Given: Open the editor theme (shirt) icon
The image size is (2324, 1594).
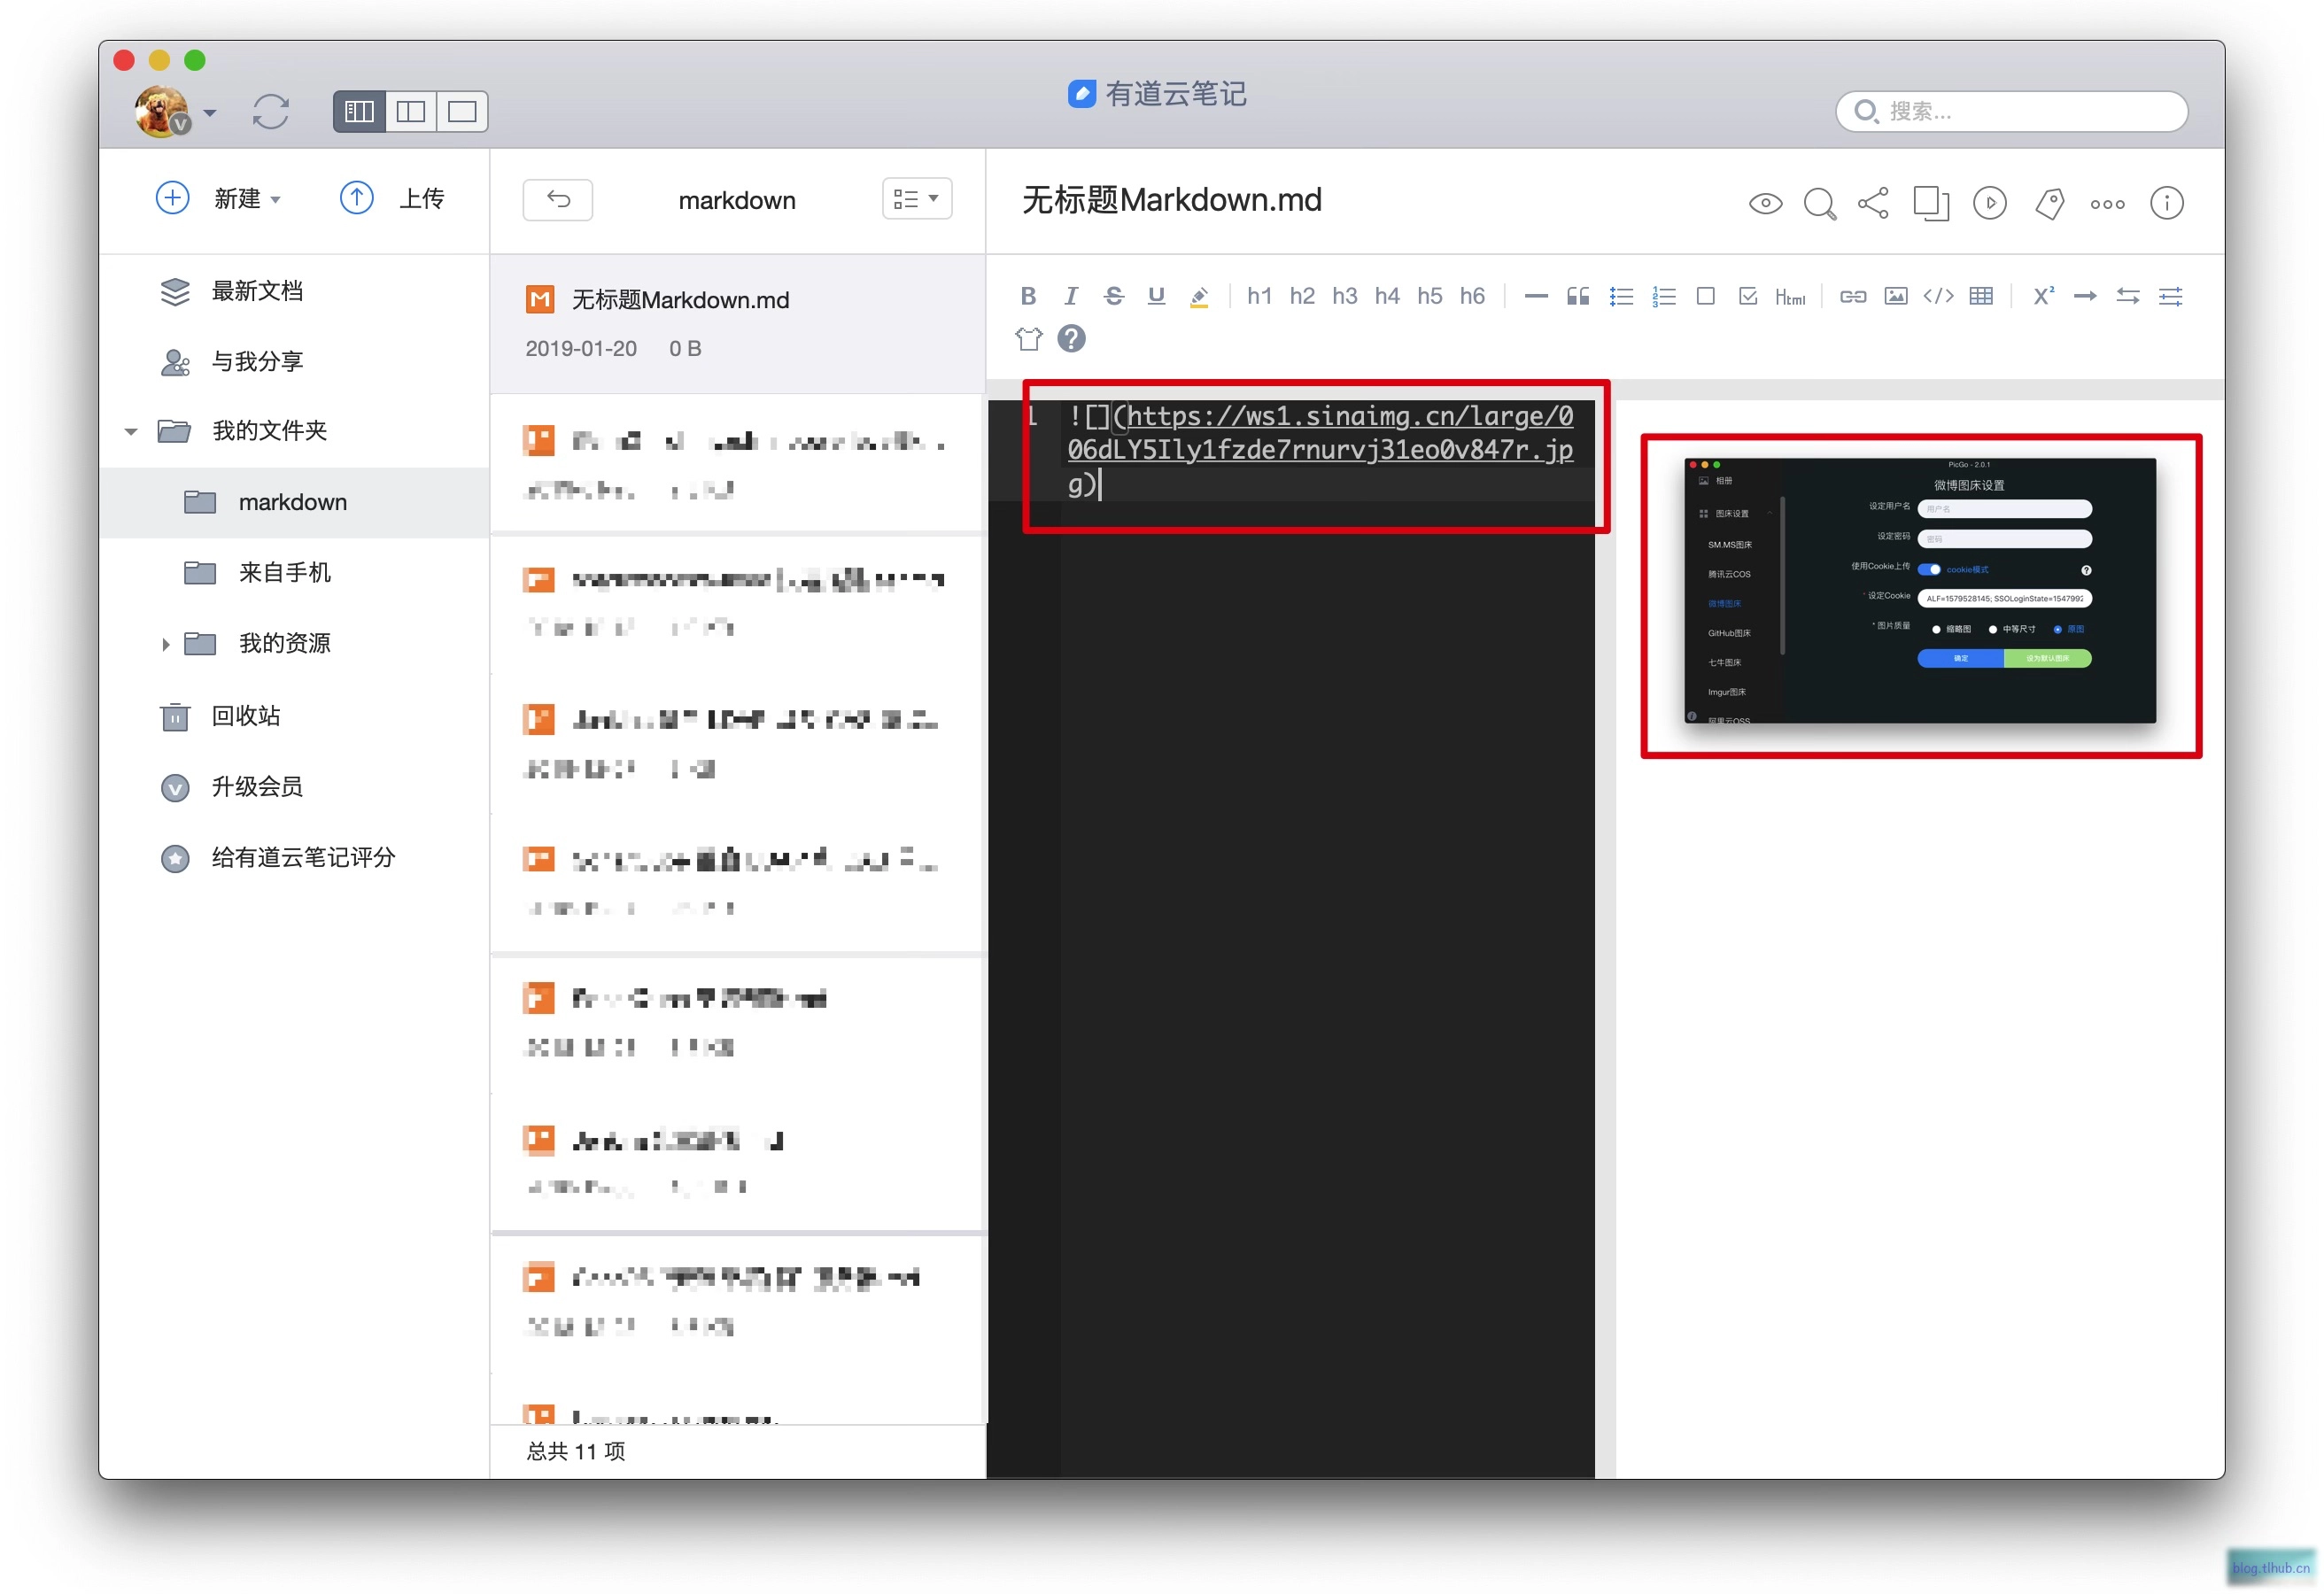Looking at the screenshot, I should point(1029,339).
